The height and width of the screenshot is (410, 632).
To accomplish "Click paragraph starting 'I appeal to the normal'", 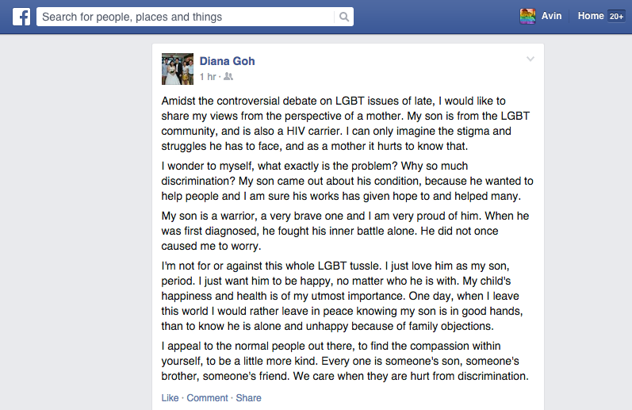I will (x=345, y=361).
